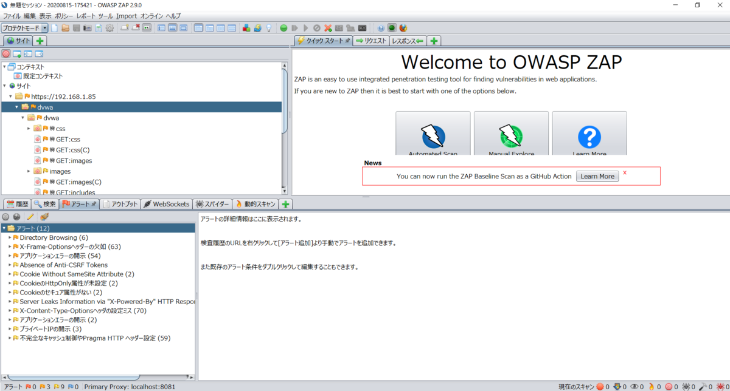Open the Options gear icon

click(x=109, y=28)
